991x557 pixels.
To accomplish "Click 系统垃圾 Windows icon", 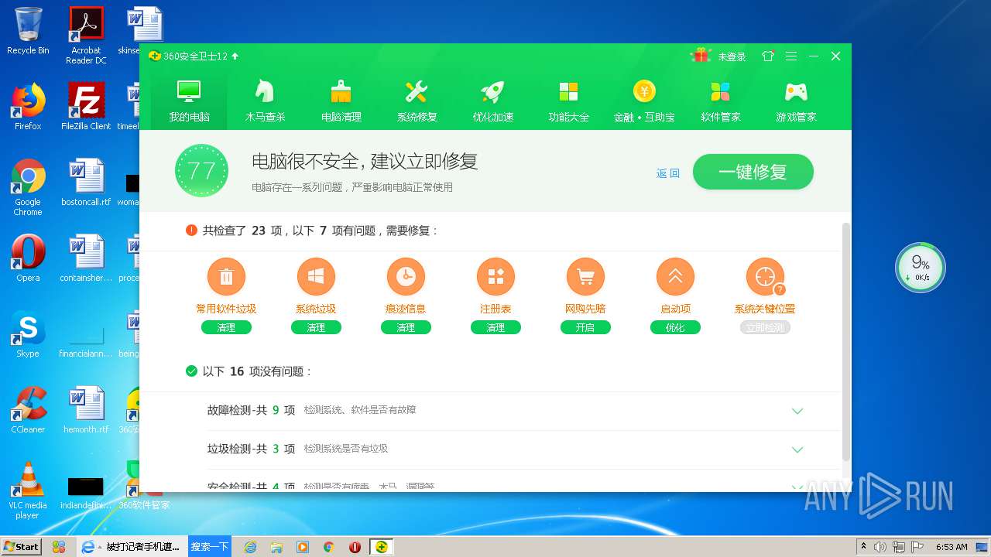I will pyautogui.click(x=316, y=277).
